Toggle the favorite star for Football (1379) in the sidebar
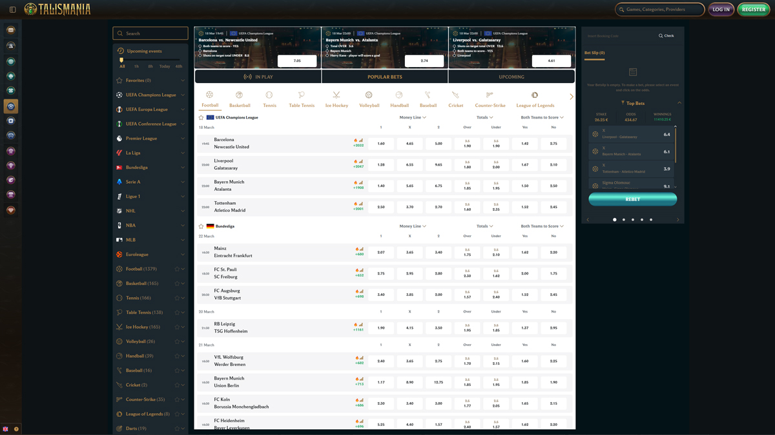 pyautogui.click(x=177, y=269)
